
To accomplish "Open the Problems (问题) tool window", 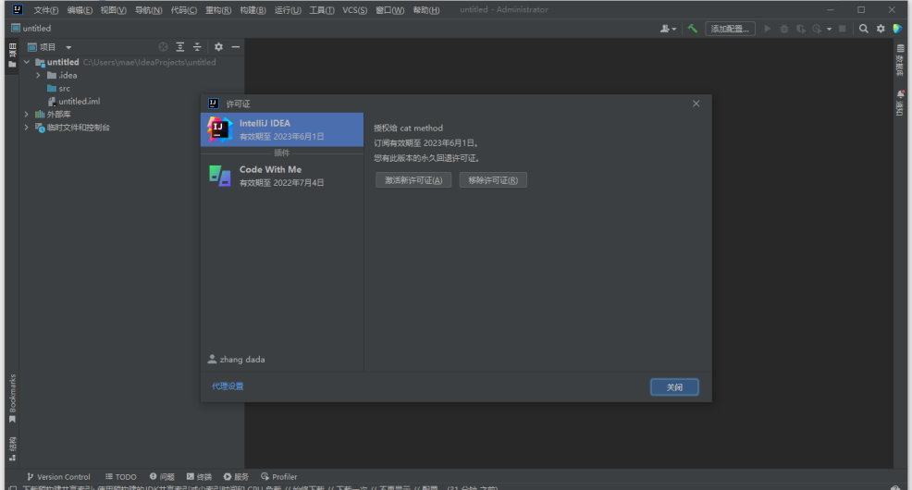I will 162,477.
